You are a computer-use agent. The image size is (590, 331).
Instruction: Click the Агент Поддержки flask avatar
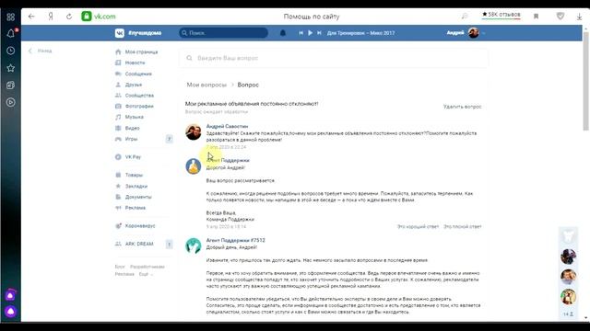click(194, 165)
